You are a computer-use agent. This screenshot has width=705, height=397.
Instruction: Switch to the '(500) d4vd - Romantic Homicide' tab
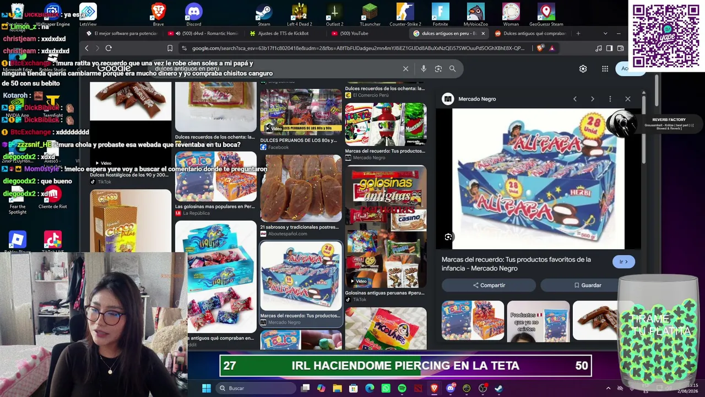coord(204,34)
